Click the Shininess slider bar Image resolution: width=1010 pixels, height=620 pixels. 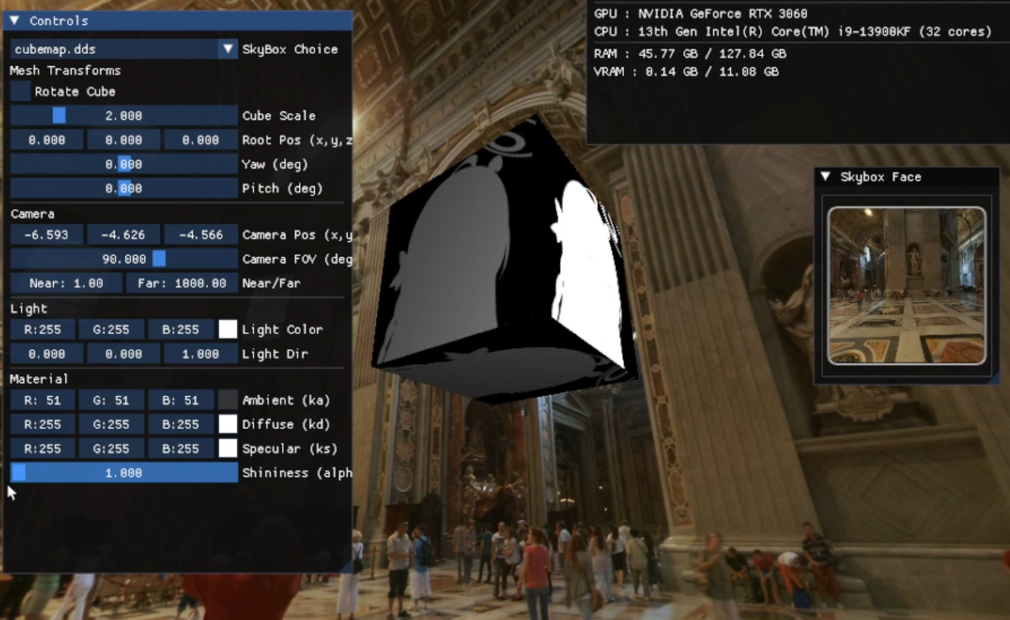tap(124, 473)
